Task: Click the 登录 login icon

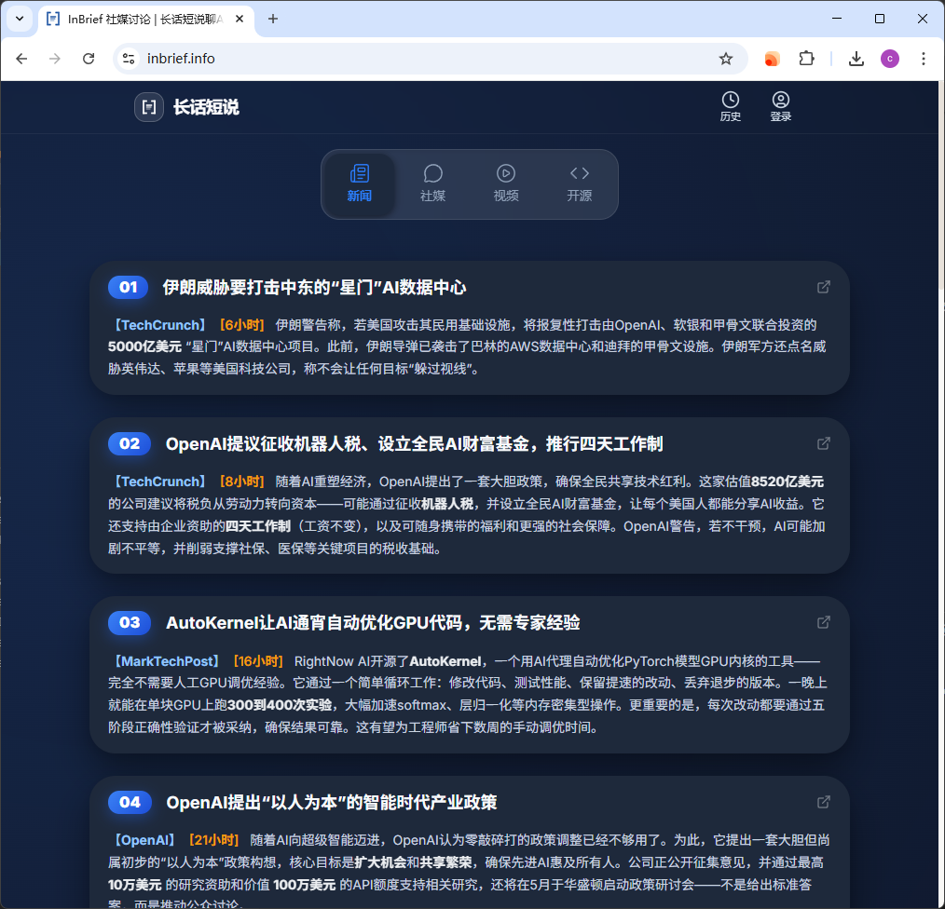Action: coord(781,100)
